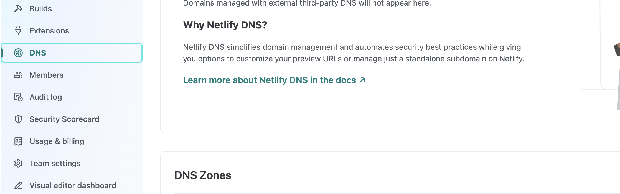Click the external link arrow after docs
This screenshot has height=194, width=620.
pyautogui.click(x=362, y=80)
